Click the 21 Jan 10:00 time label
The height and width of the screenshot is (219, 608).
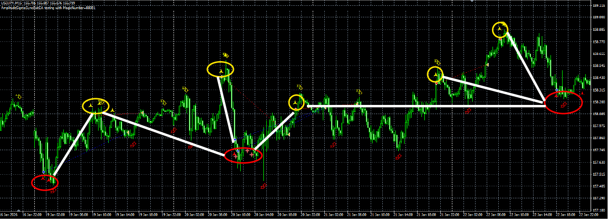tap(380, 215)
